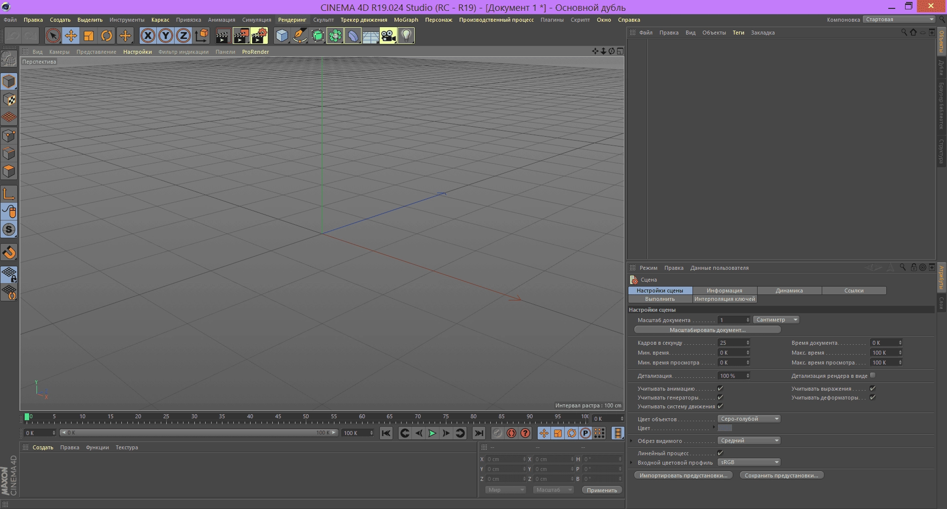Click the coordinate system cube icon
947x509 pixels.
pyautogui.click(x=202, y=36)
